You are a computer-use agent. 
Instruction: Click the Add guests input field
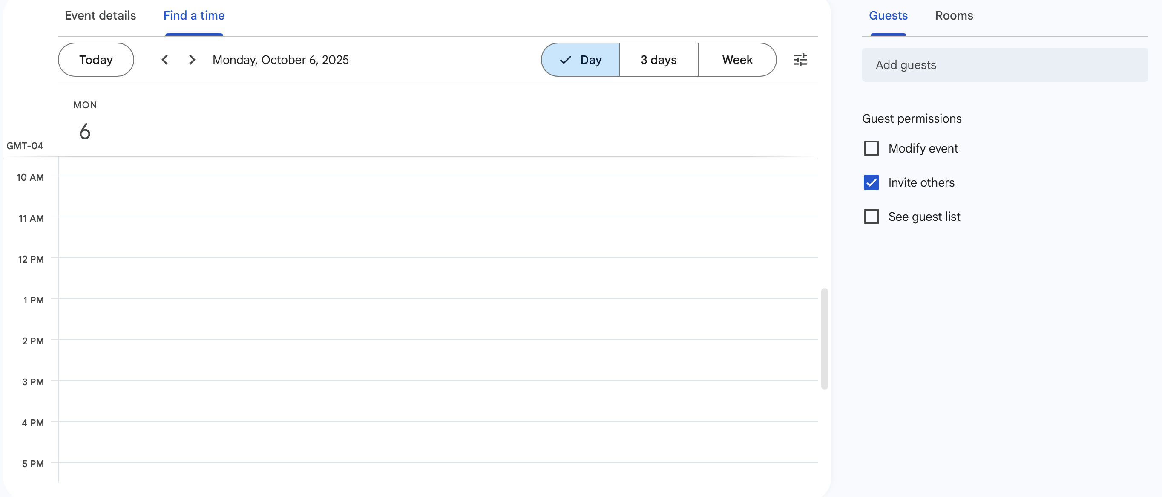(1004, 65)
